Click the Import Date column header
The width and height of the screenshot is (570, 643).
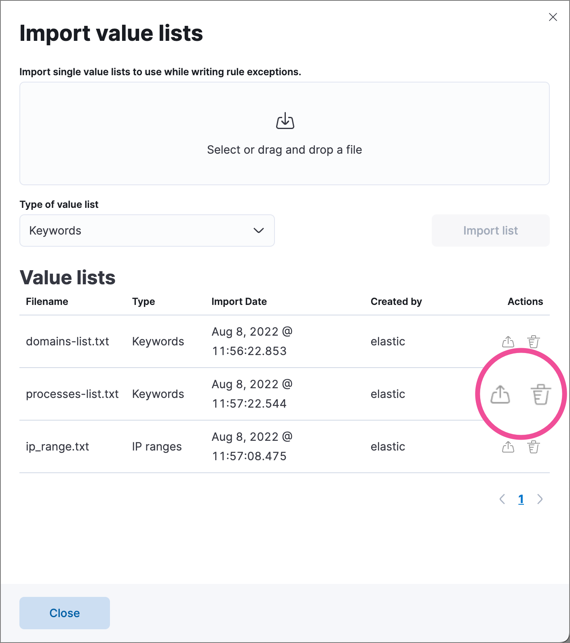click(x=239, y=302)
